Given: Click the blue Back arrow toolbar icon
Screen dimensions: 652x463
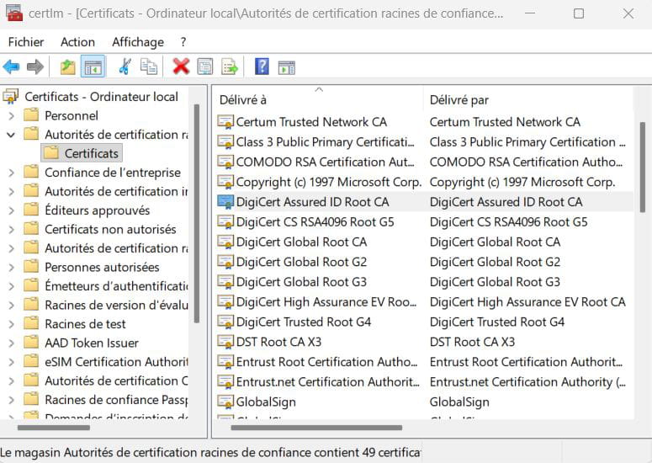Looking at the screenshot, I should click(x=11, y=67).
